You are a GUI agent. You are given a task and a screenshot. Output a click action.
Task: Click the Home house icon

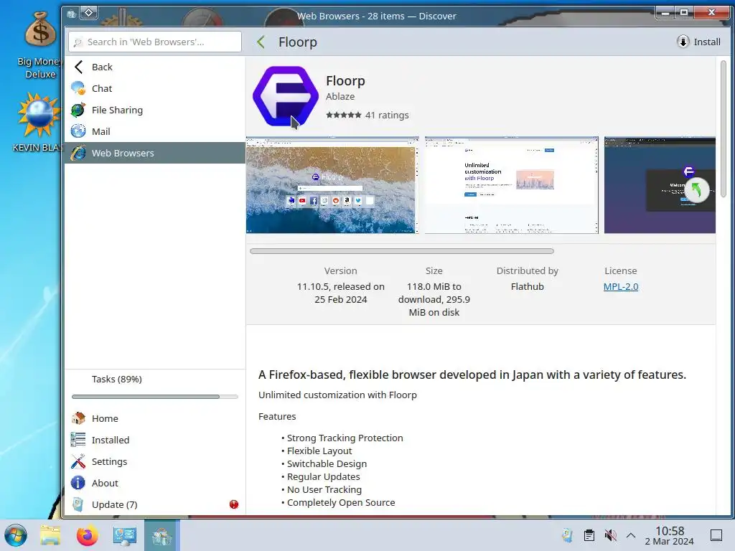coord(78,418)
